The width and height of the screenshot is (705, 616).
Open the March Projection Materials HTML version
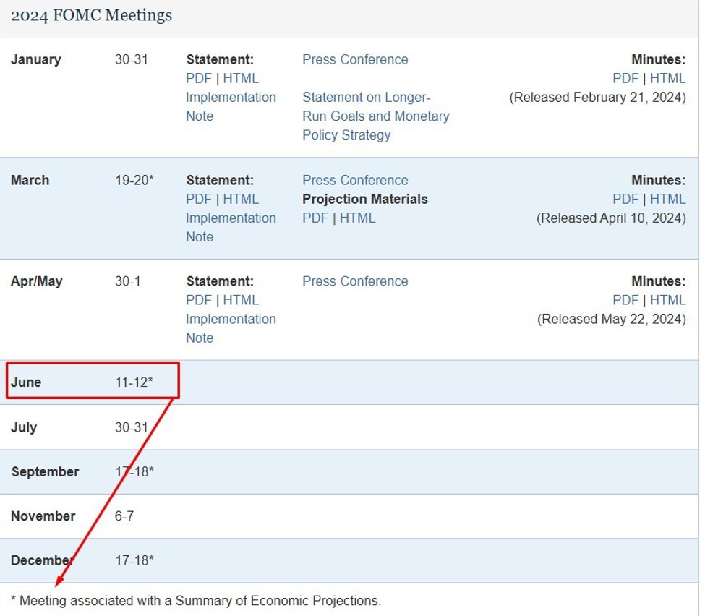coord(357,218)
